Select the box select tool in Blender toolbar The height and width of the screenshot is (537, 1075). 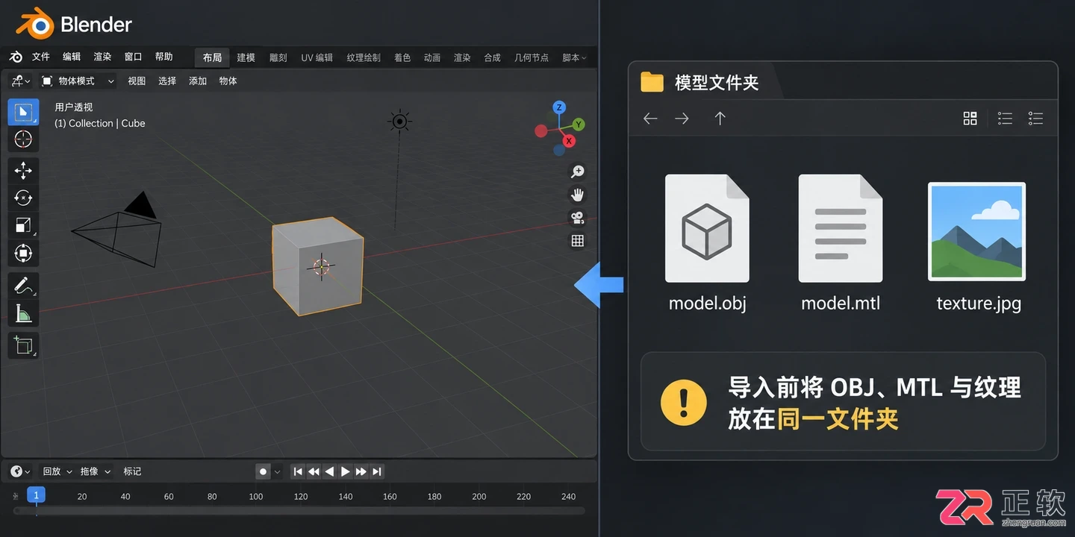[x=23, y=112]
